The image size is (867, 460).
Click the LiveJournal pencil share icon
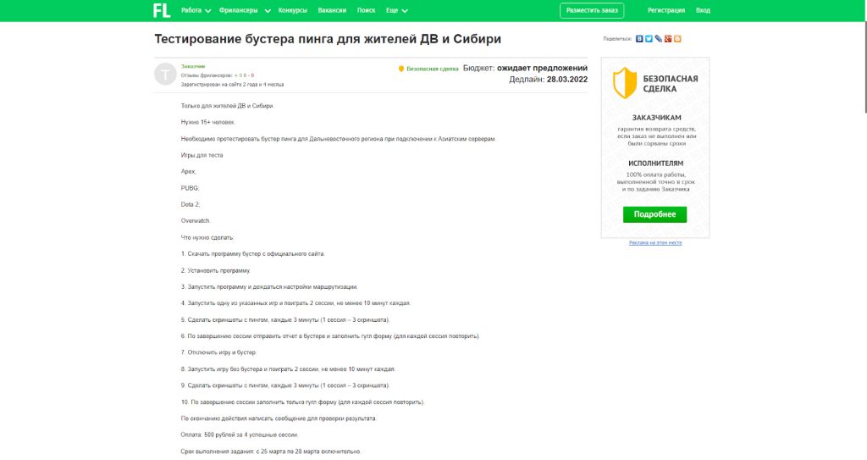tap(658, 39)
